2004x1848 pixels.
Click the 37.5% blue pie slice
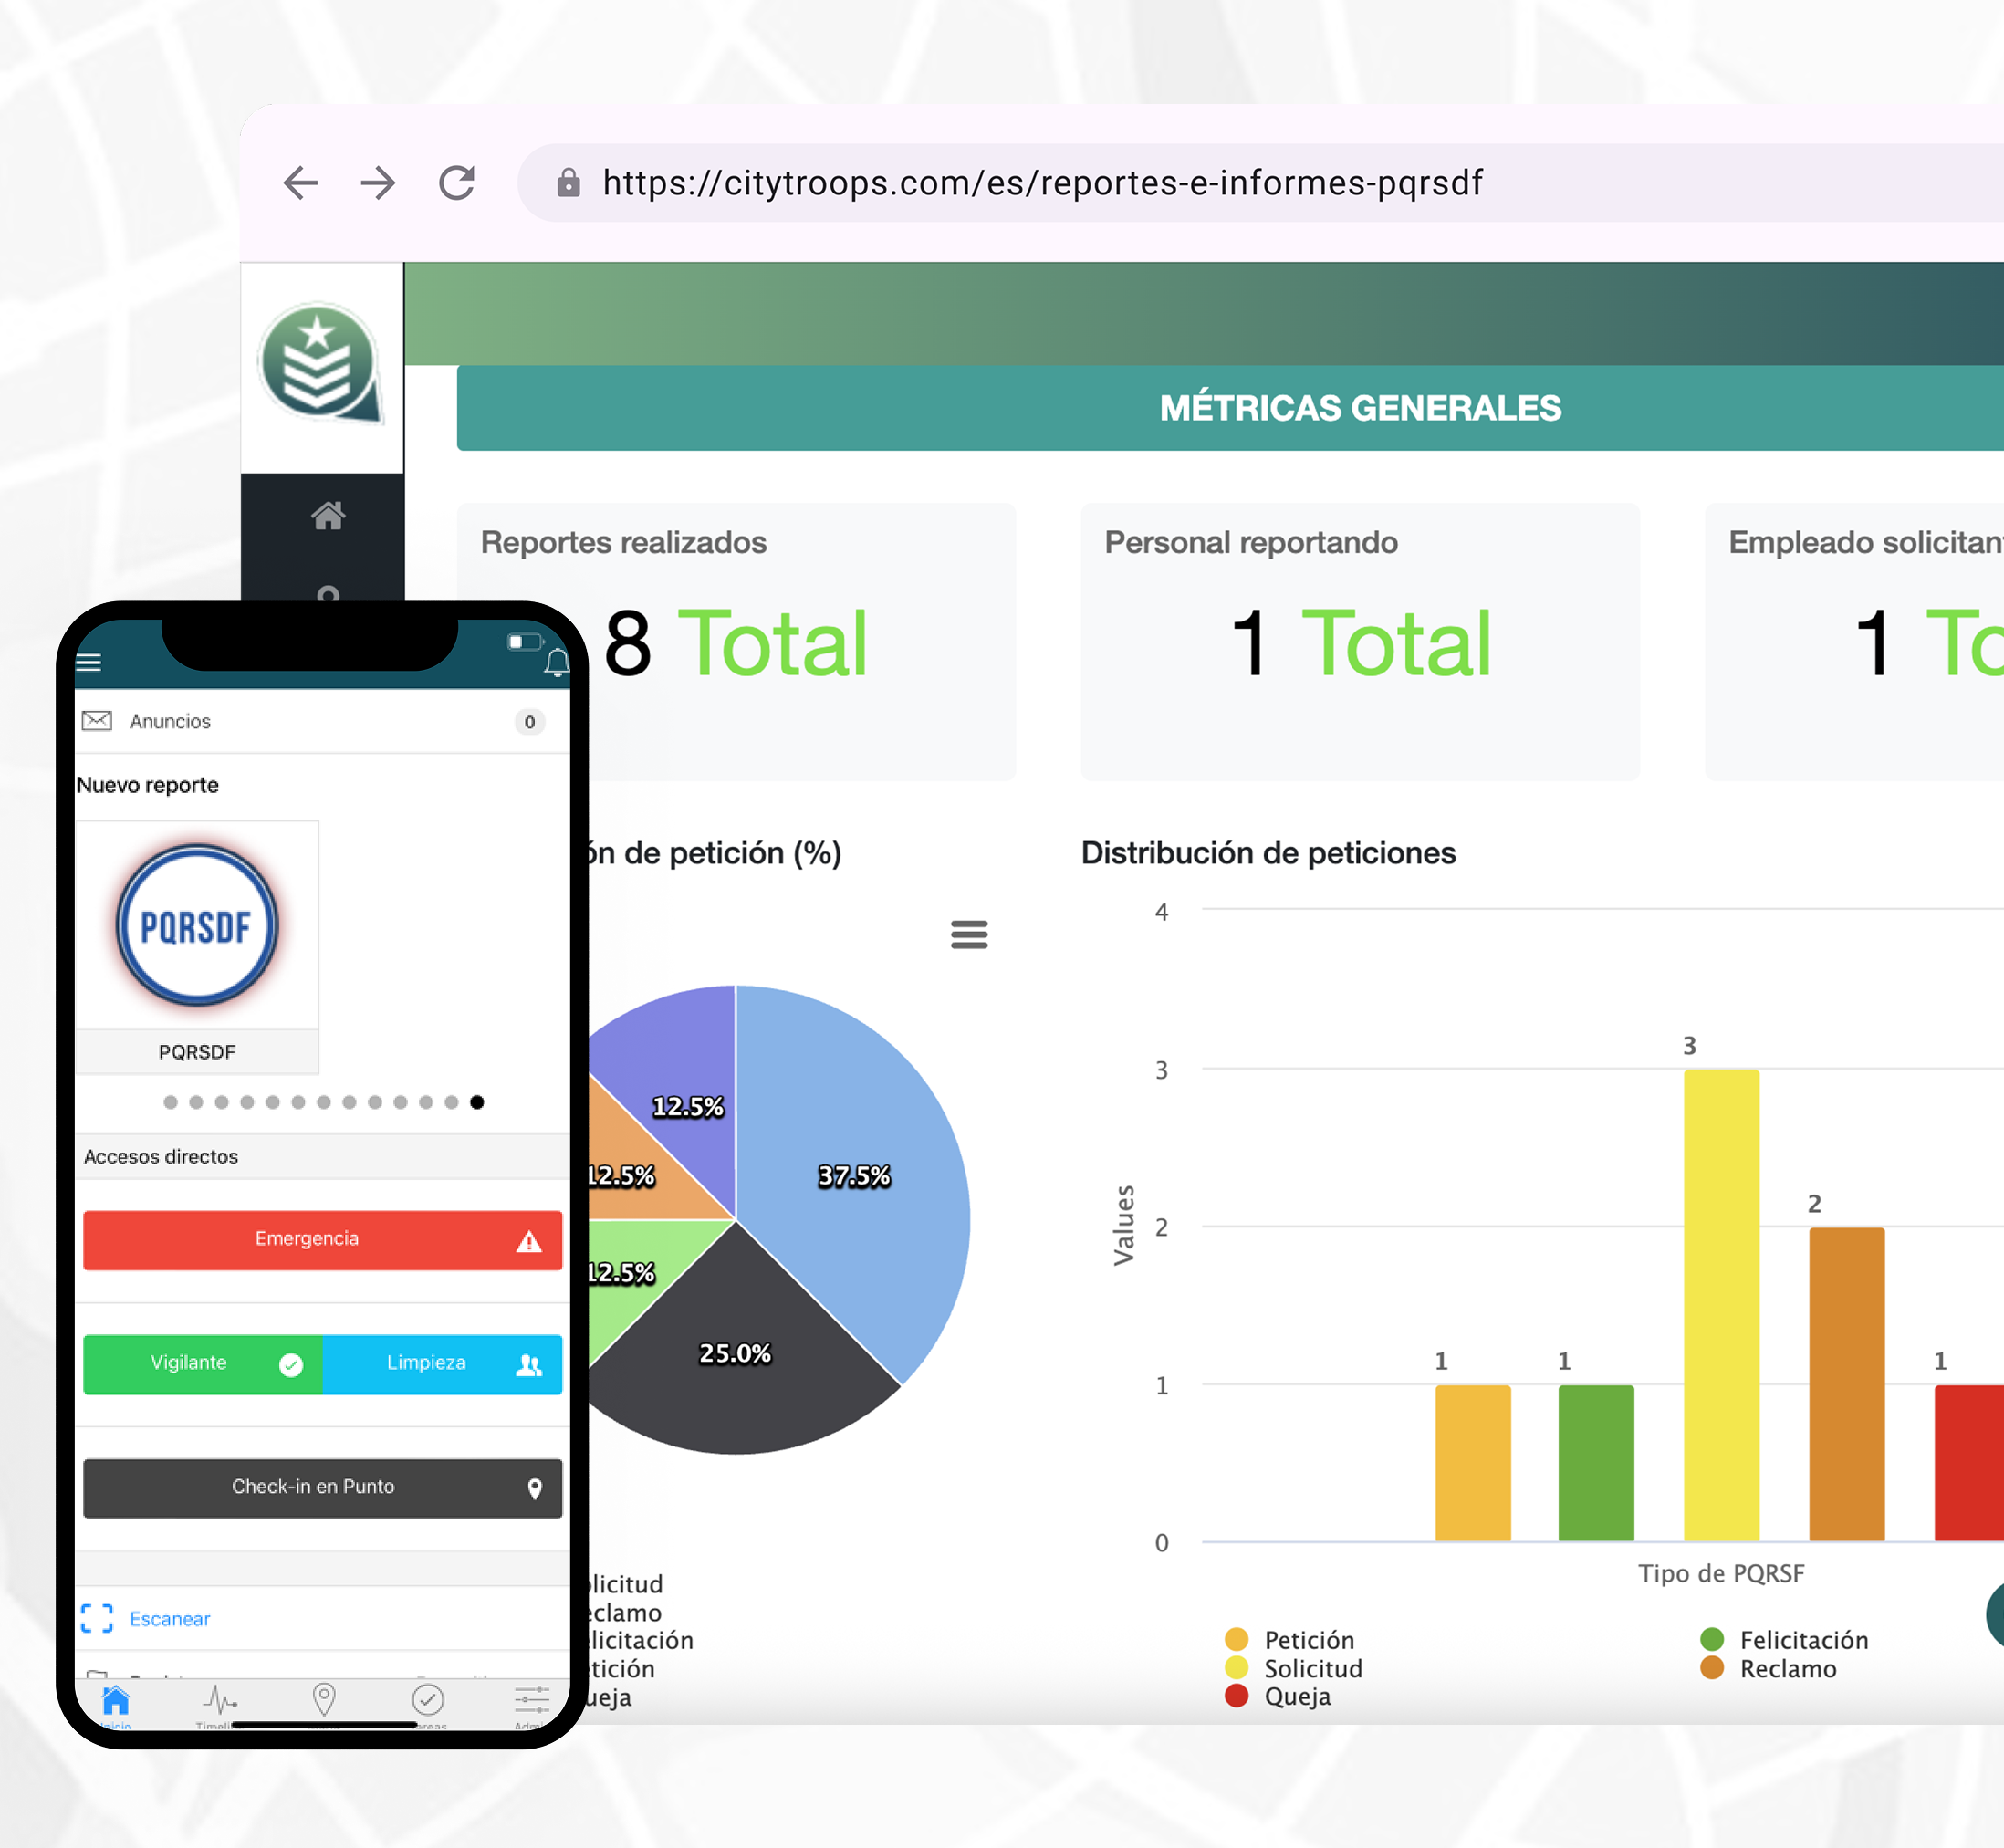[855, 1175]
